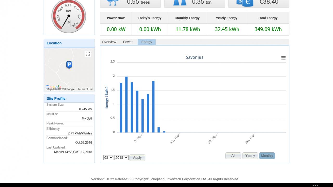The height and width of the screenshot is (187, 333).
Task: Click the blue P marker on map
Action: [69, 65]
